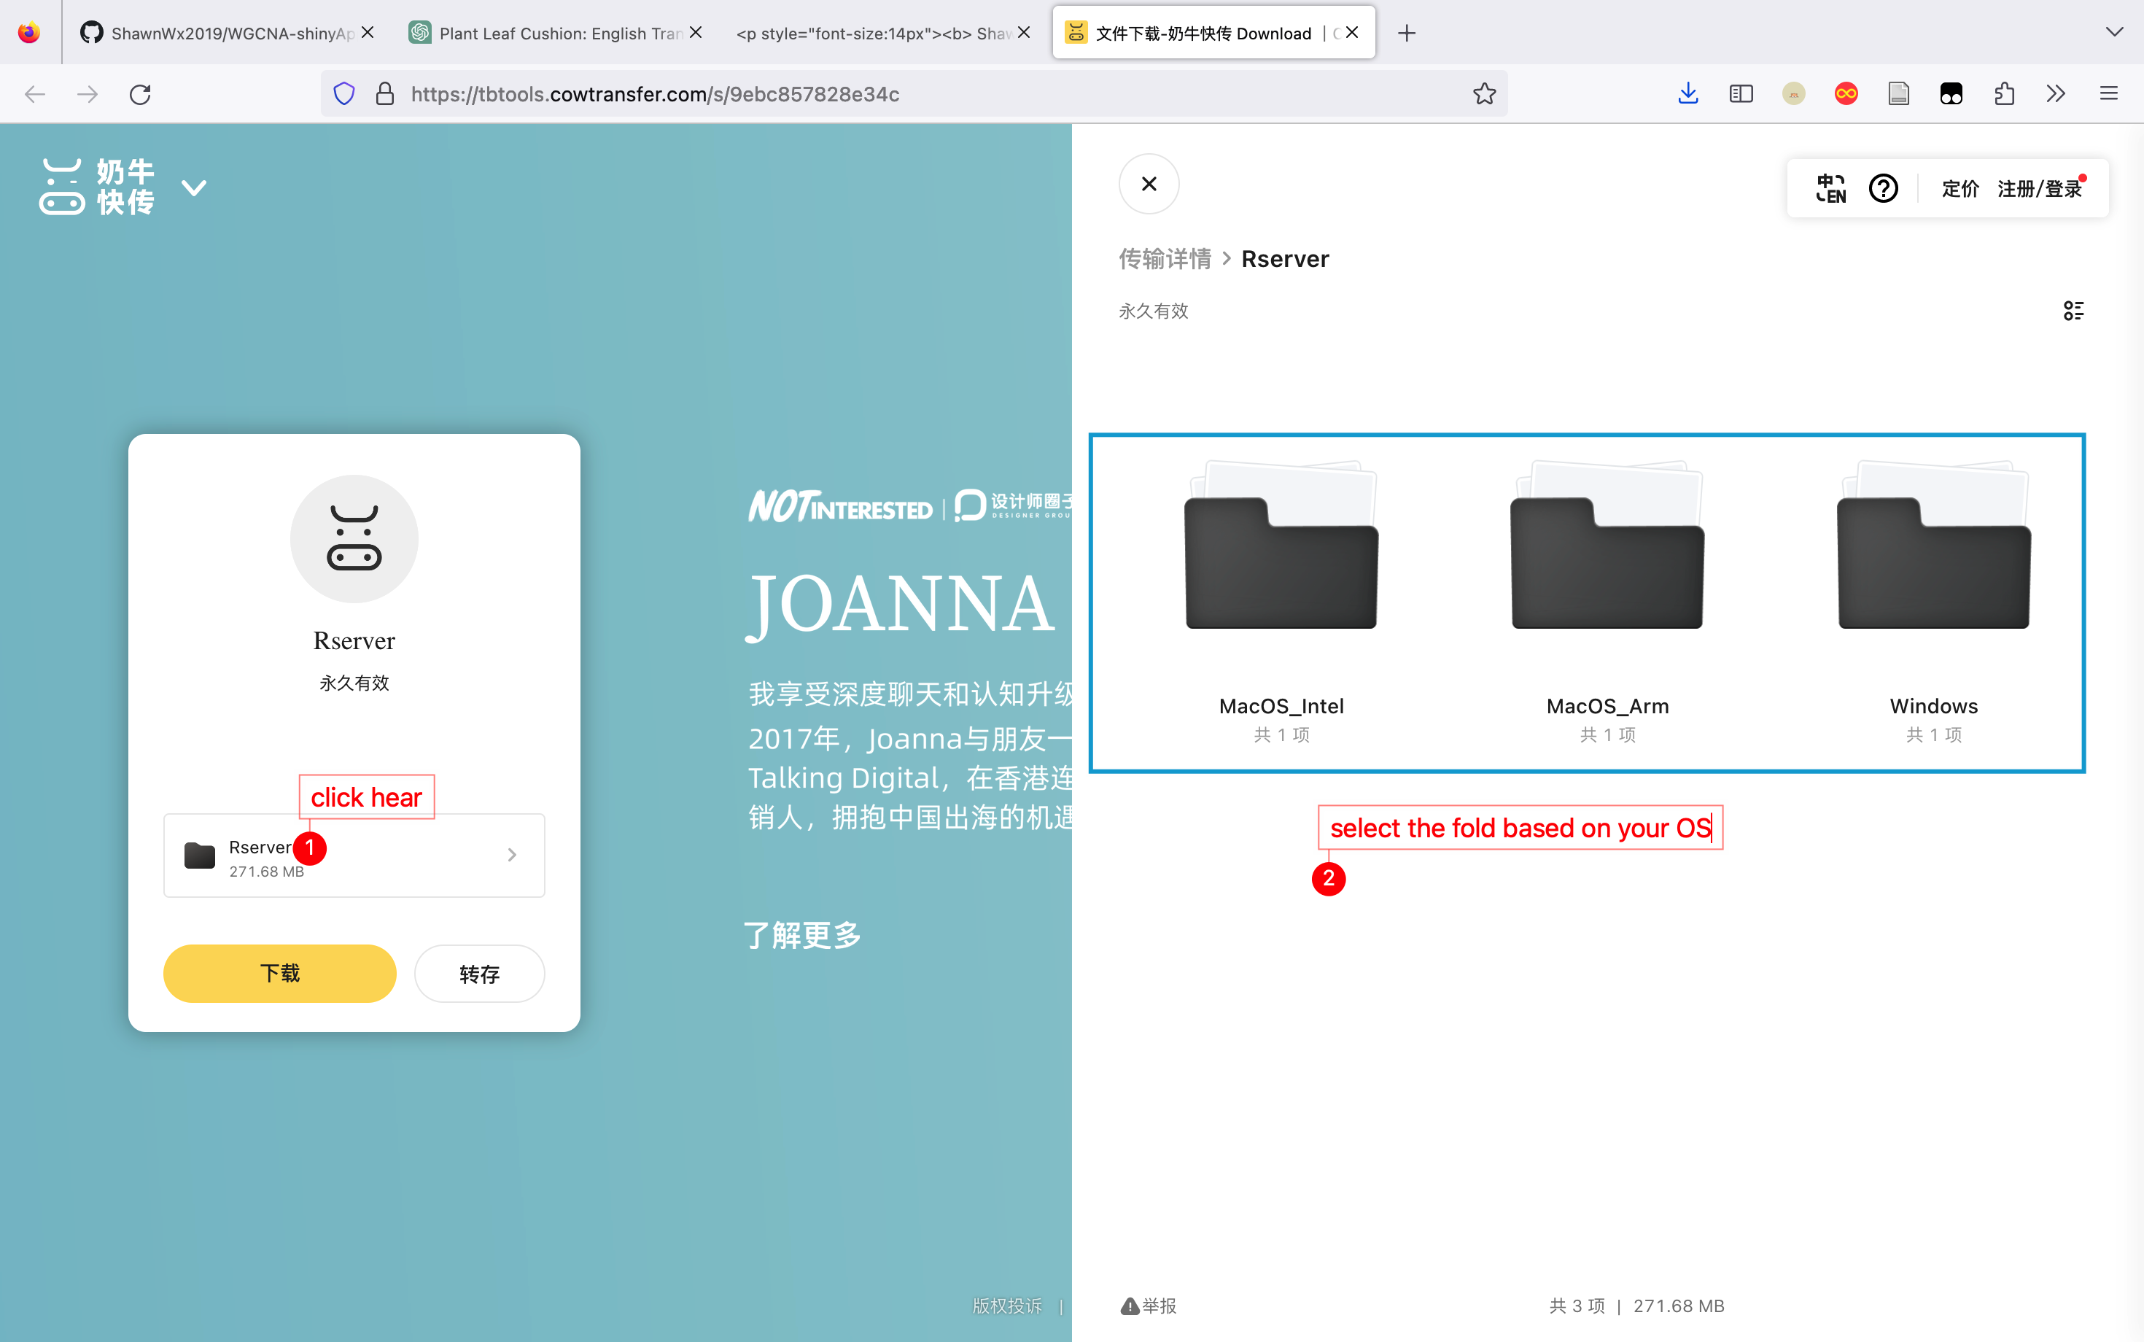Bookmark this page with the star icon

tap(1484, 94)
